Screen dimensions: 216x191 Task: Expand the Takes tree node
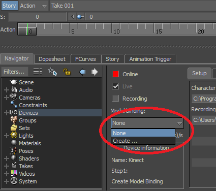coord(7,166)
